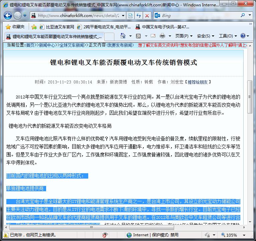Show more favorites bar chevron
Viewport: 256px width, 241px height.
[250, 24]
